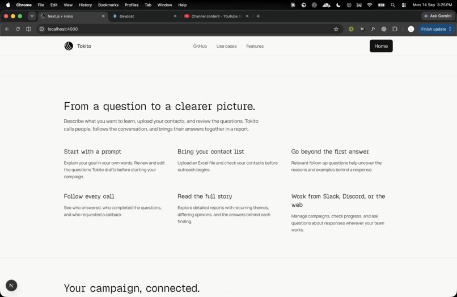Open the View menu
457x297 pixels.
68,5
